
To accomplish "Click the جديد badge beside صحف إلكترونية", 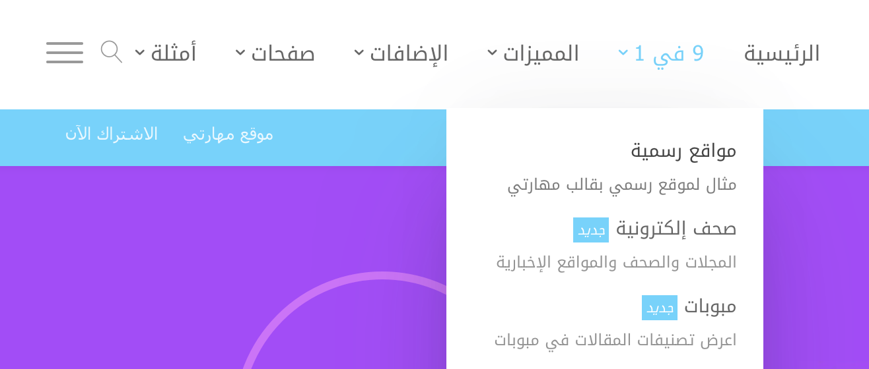I will (591, 230).
